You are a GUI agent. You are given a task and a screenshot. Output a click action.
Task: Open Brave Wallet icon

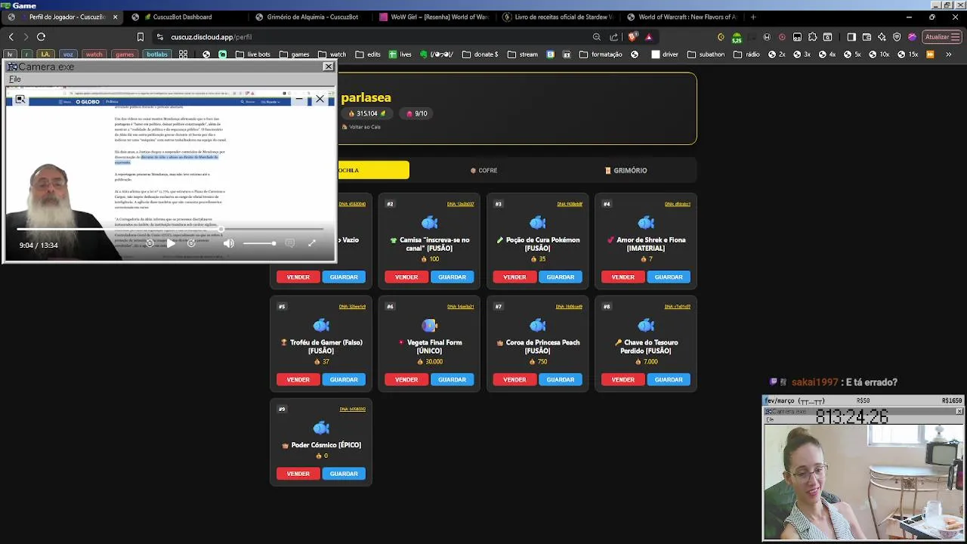click(x=867, y=36)
